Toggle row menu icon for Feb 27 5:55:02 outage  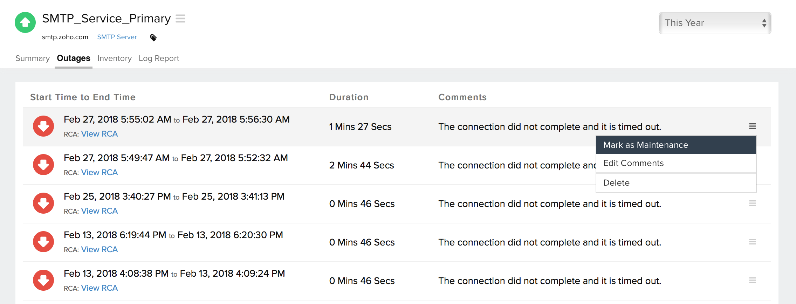tap(752, 126)
